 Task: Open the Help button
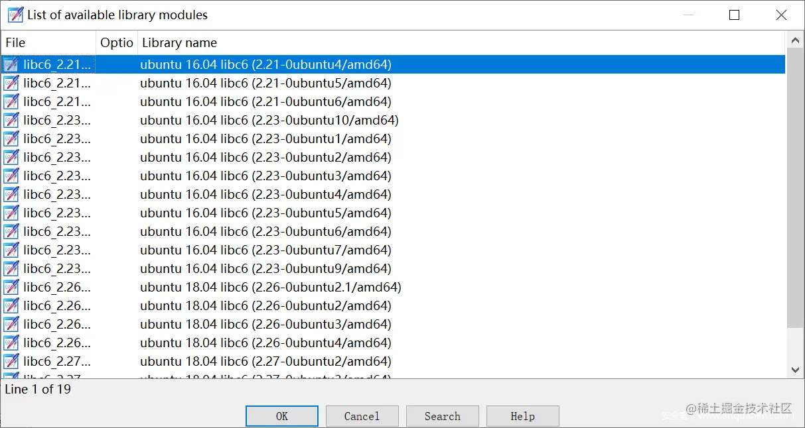click(523, 416)
